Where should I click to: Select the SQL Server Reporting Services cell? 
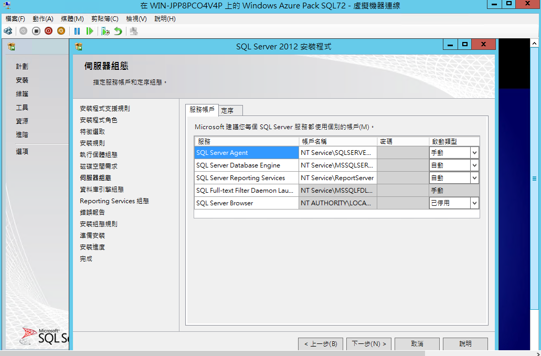[x=246, y=178]
